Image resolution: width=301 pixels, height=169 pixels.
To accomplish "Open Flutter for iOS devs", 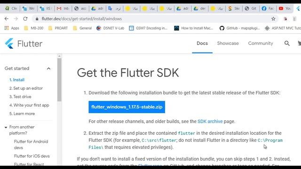I will coord(32,156).
